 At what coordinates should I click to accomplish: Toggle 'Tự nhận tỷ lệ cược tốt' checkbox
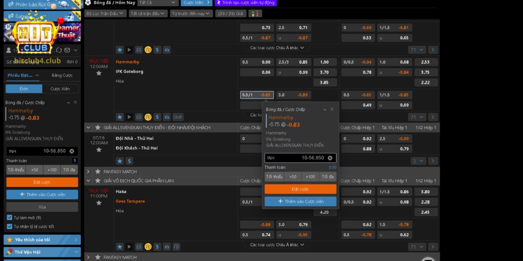pos(10,227)
